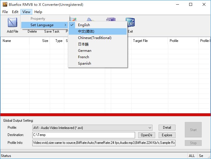Minimize the Bluefox converter window
Viewport: 211px width, 159px height.
(178, 4)
